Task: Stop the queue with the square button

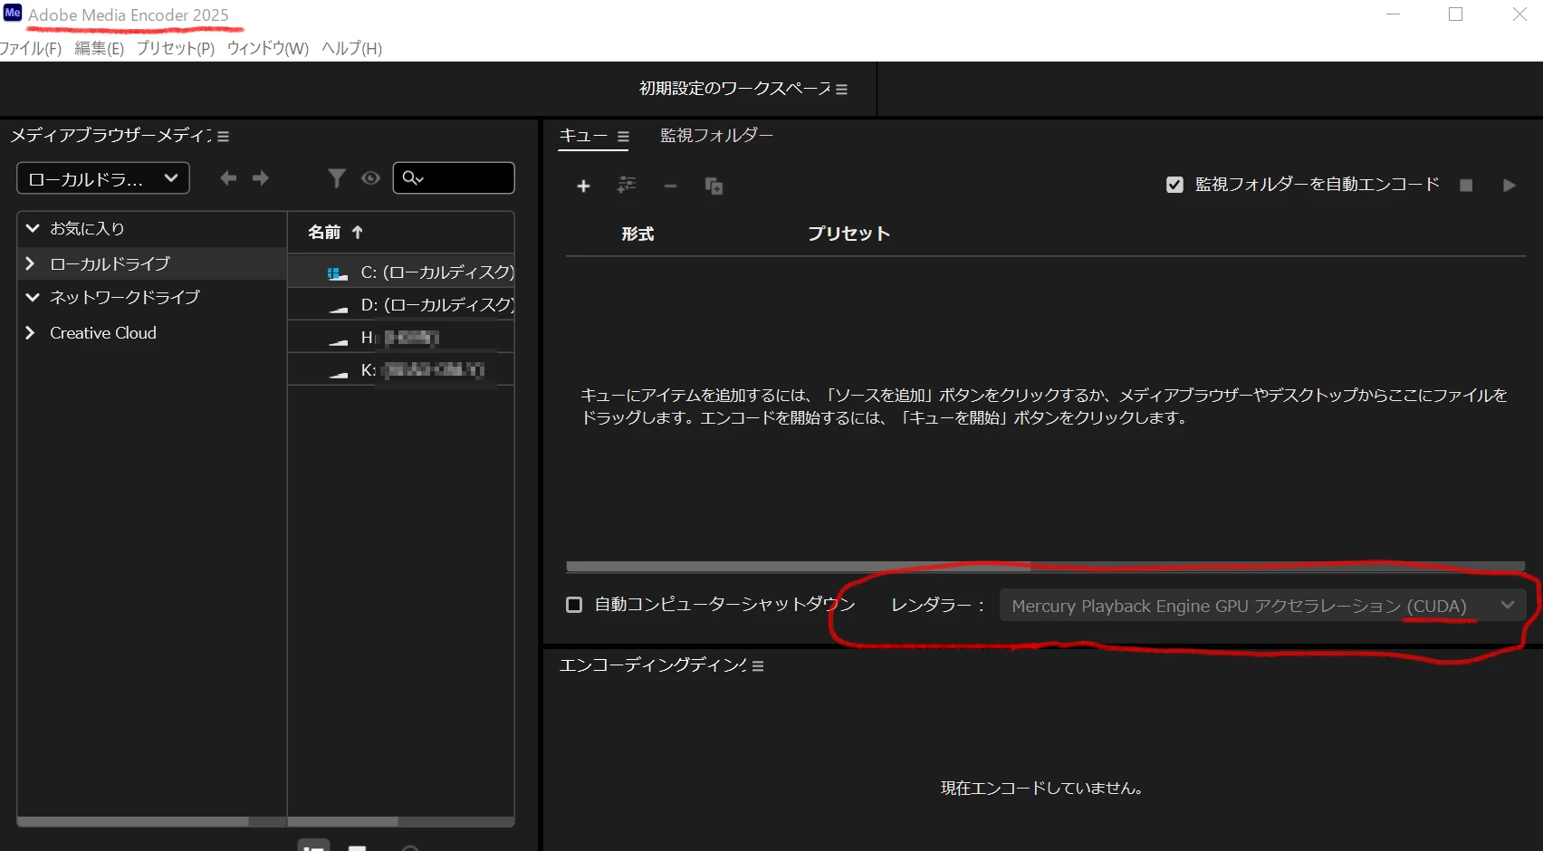Action: (x=1466, y=185)
